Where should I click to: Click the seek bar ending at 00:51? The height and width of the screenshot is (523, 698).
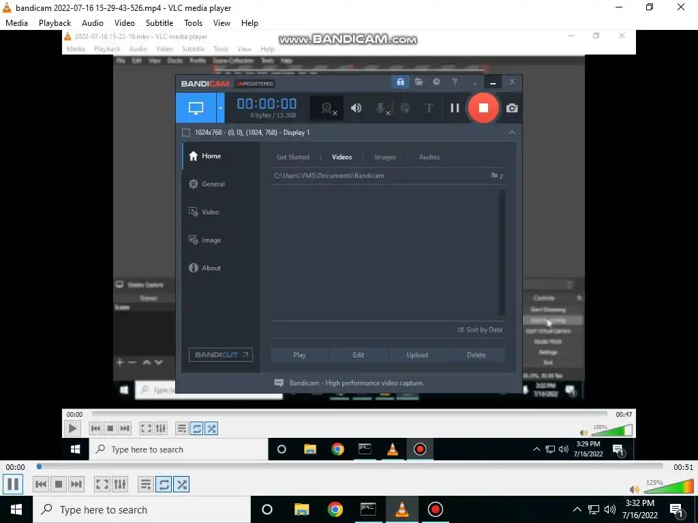click(350, 466)
